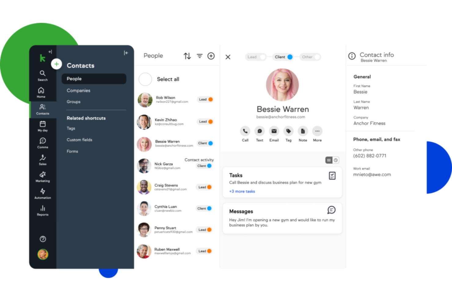
Task: Collapse the Contacts panel with the arrow
Action: (126, 52)
